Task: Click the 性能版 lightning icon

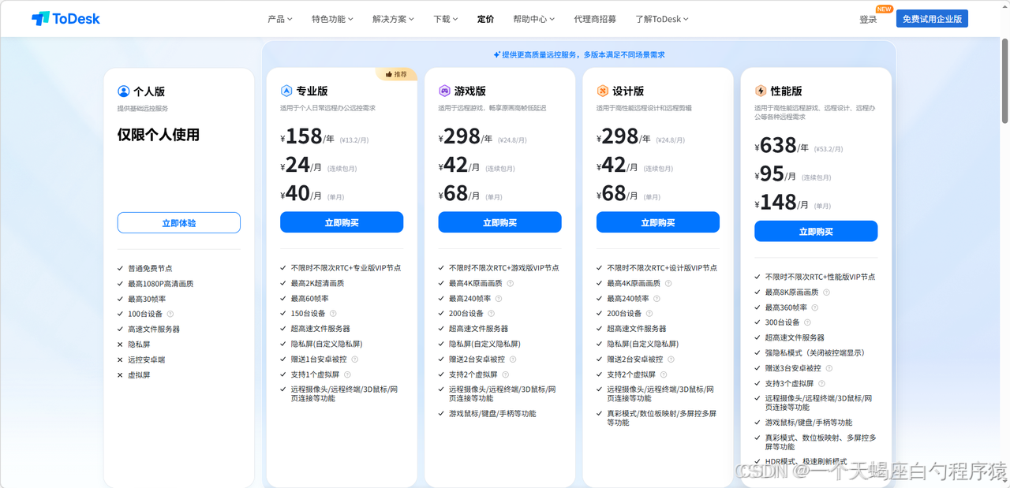Action: pyautogui.click(x=761, y=91)
